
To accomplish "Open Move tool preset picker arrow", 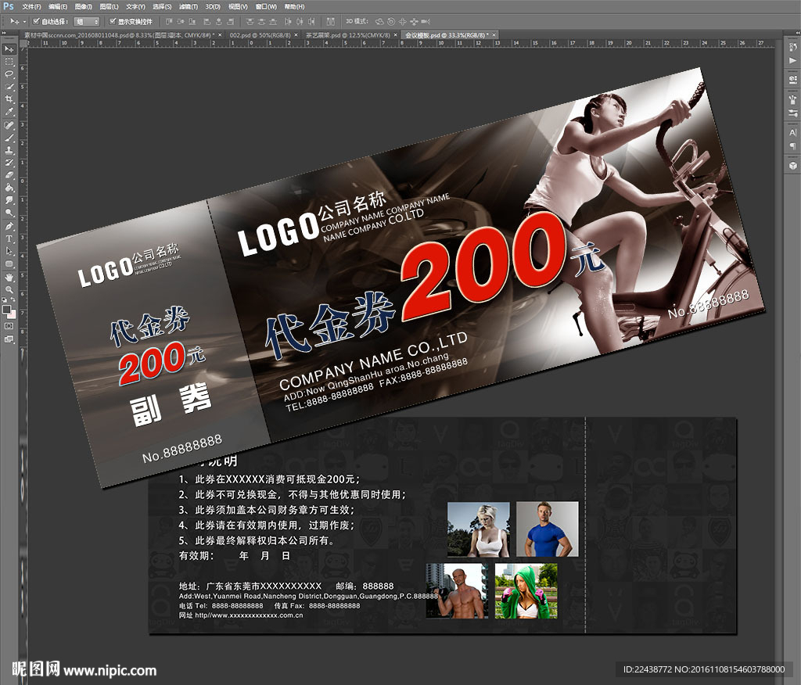I will pyautogui.click(x=24, y=21).
